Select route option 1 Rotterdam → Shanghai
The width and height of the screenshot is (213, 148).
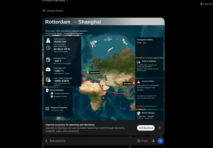(x=145, y=117)
